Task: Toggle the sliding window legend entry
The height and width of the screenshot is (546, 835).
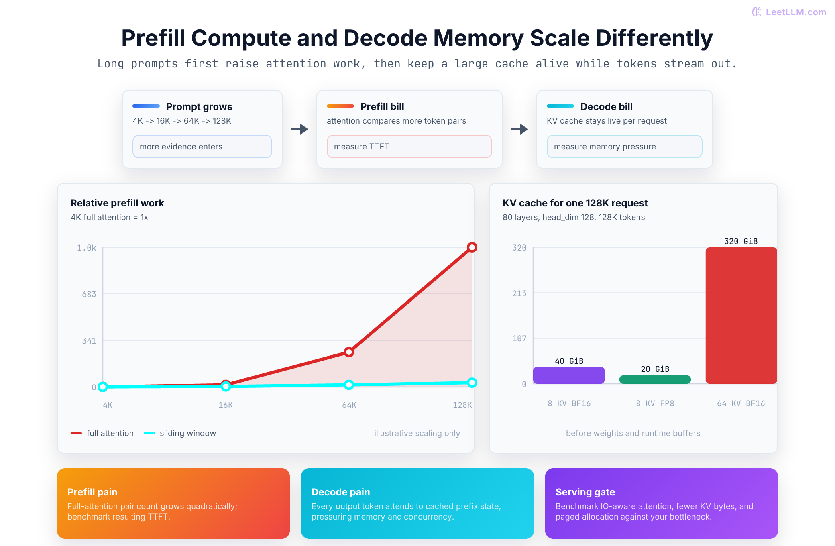Action: (180, 433)
